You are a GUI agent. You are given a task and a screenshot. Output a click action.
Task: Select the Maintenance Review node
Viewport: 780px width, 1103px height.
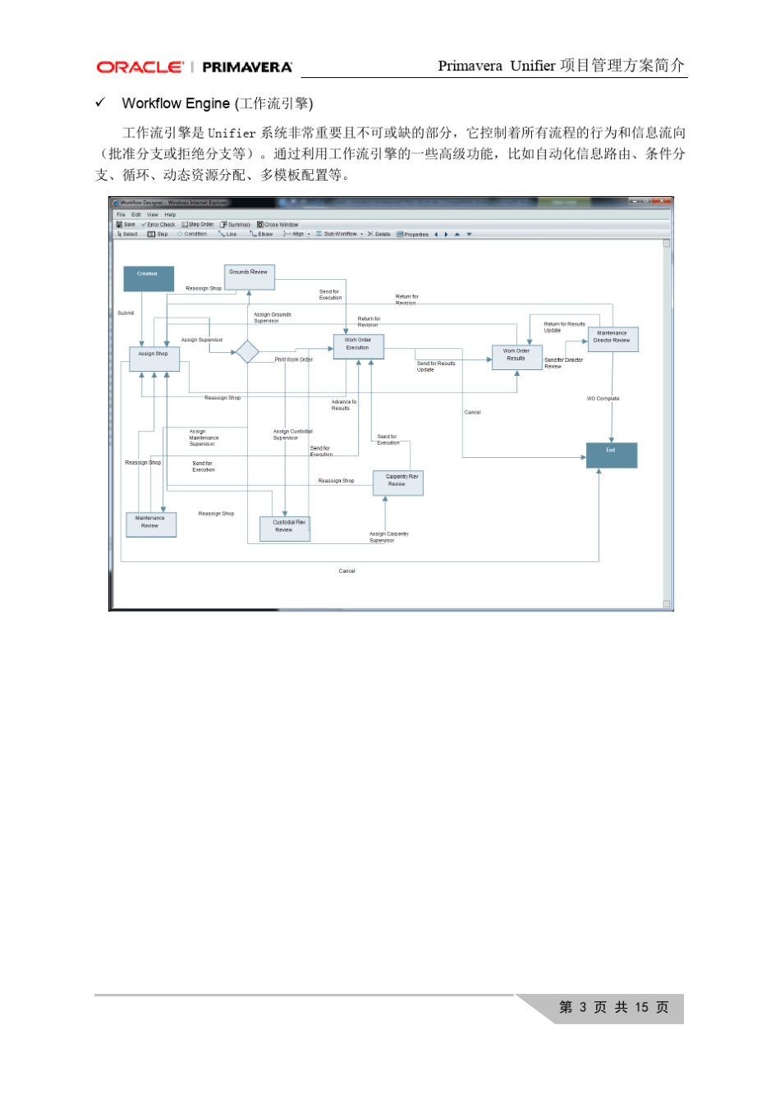[151, 524]
